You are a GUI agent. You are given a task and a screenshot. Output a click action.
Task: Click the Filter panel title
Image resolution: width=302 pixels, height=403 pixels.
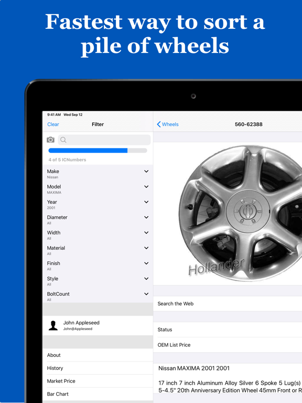(x=98, y=124)
